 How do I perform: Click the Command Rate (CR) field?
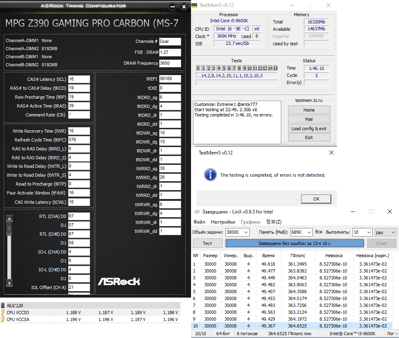pyautogui.click(x=79, y=115)
